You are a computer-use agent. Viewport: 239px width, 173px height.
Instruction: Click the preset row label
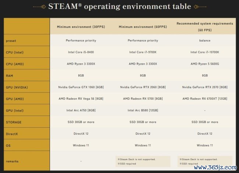click(x=11, y=41)
